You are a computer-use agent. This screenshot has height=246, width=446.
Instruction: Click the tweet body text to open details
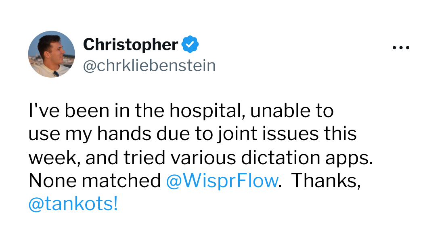tap(182, 134)
